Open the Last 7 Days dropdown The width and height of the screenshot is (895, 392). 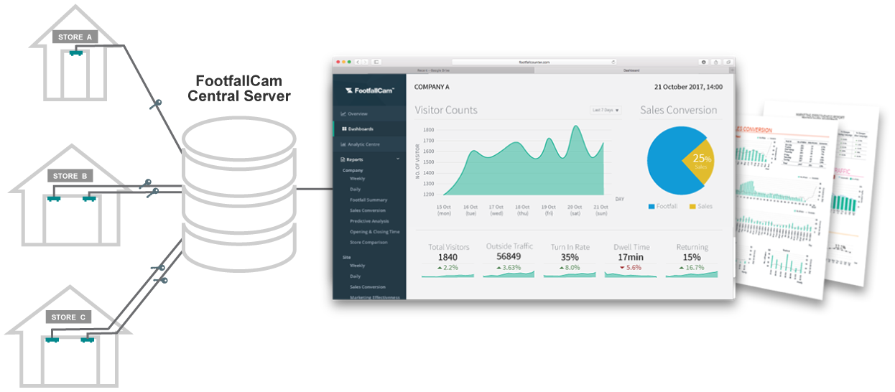[606, 110]
